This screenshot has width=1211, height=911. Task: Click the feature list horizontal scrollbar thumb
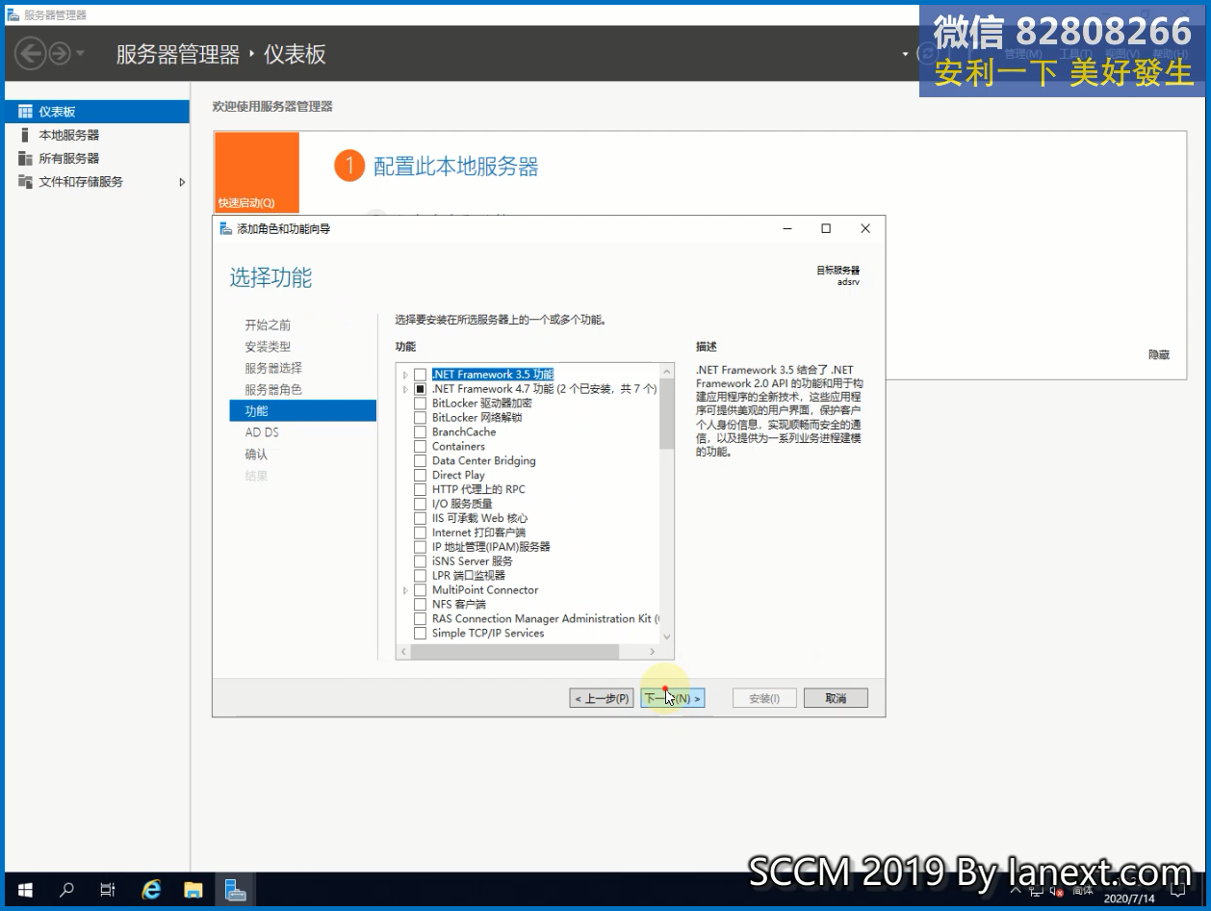pos(514,652)
